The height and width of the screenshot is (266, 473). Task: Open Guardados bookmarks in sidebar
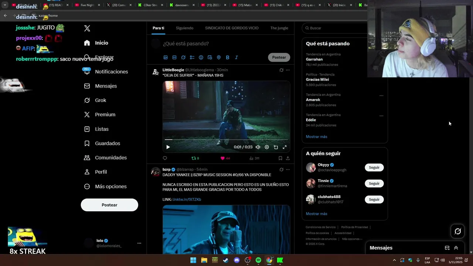click(x=102, y=143)
